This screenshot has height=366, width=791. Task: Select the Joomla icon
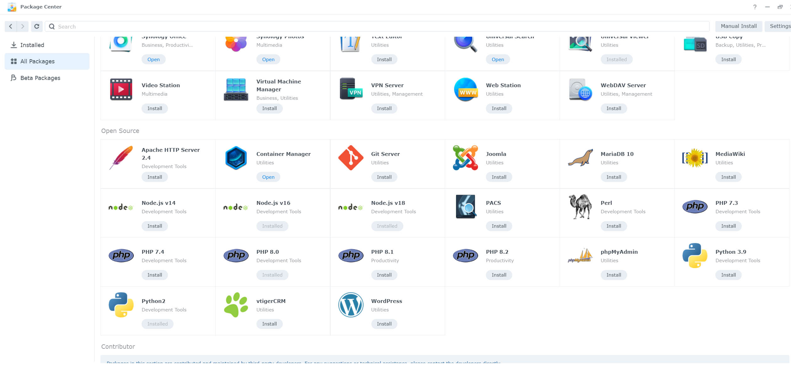pos(465,158)
